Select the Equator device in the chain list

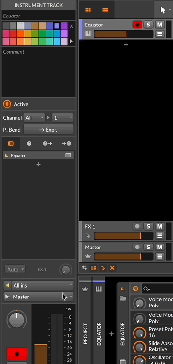point(39,156)
